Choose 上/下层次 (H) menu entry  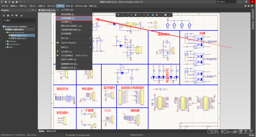(74, 10)
